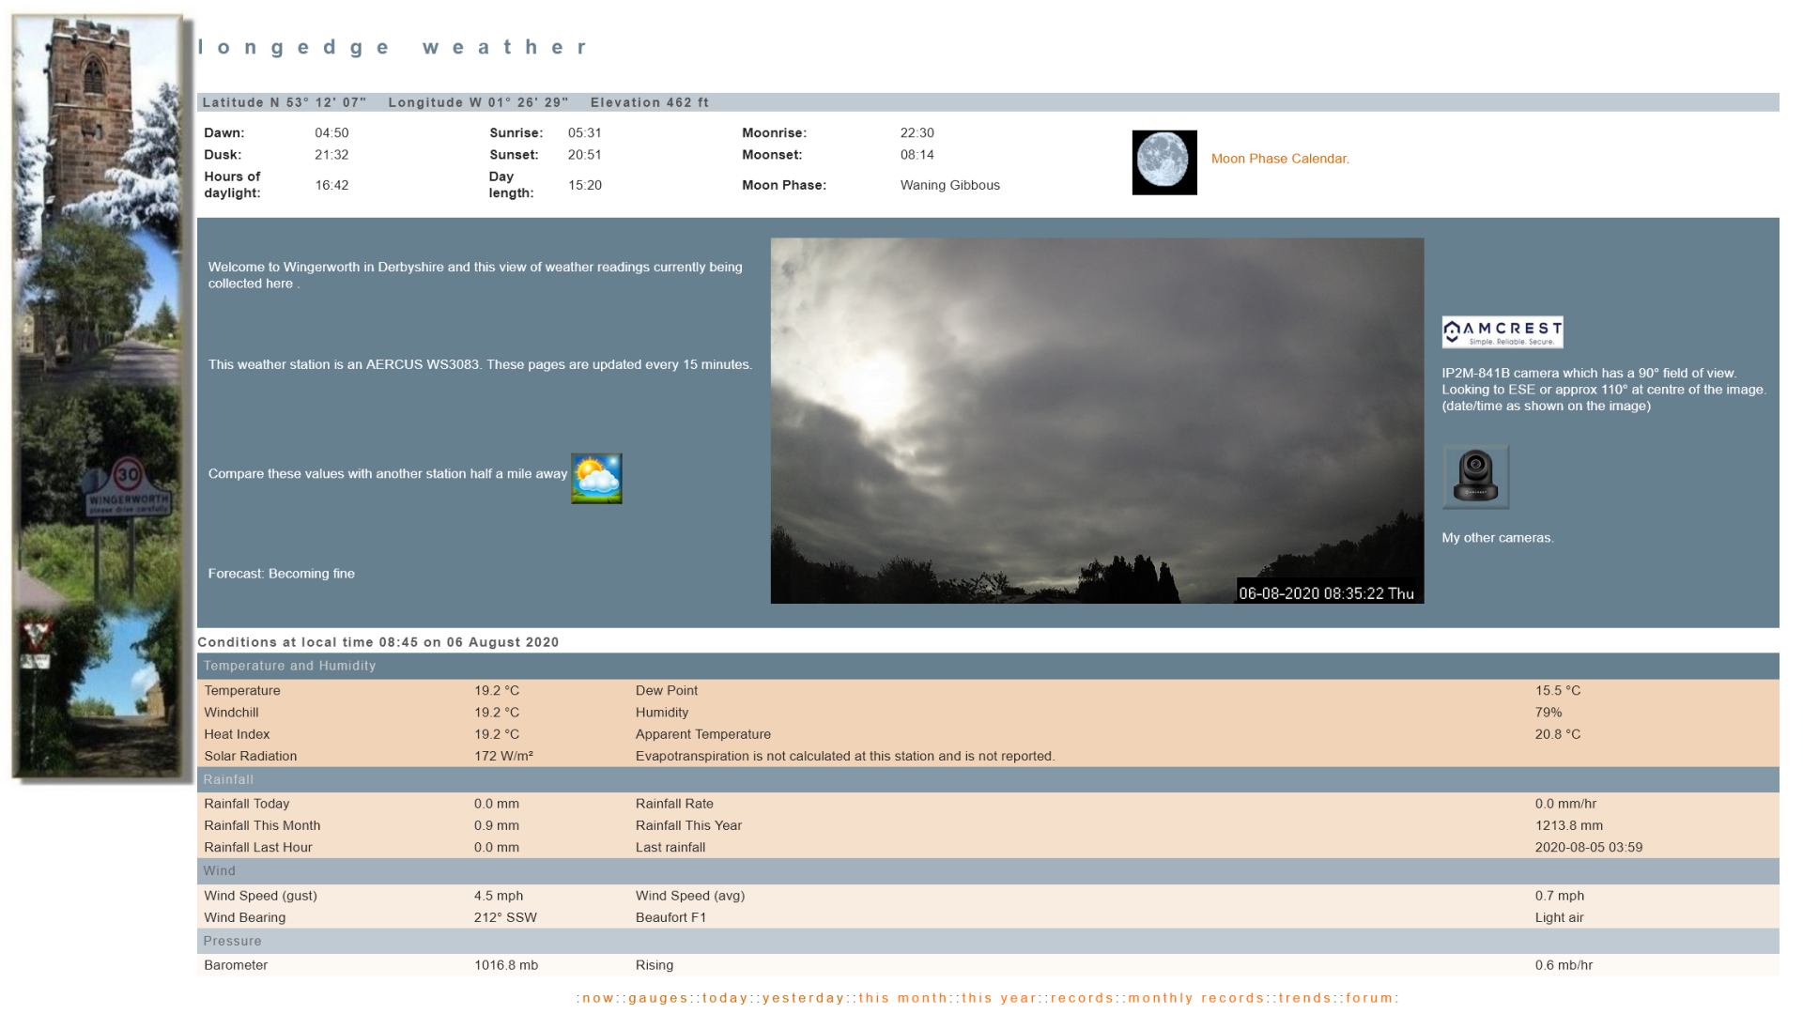Image resolution: width=1803 pixels, height=1014 pixels.
Task: Open the monthly records page
Action: [1196, 998]
